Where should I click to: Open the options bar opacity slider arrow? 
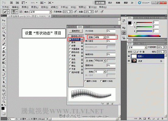tap(71, 12)
